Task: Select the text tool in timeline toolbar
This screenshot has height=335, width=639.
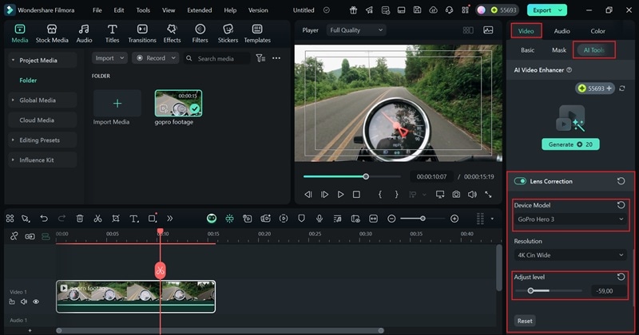Action: tap(133, 219)
